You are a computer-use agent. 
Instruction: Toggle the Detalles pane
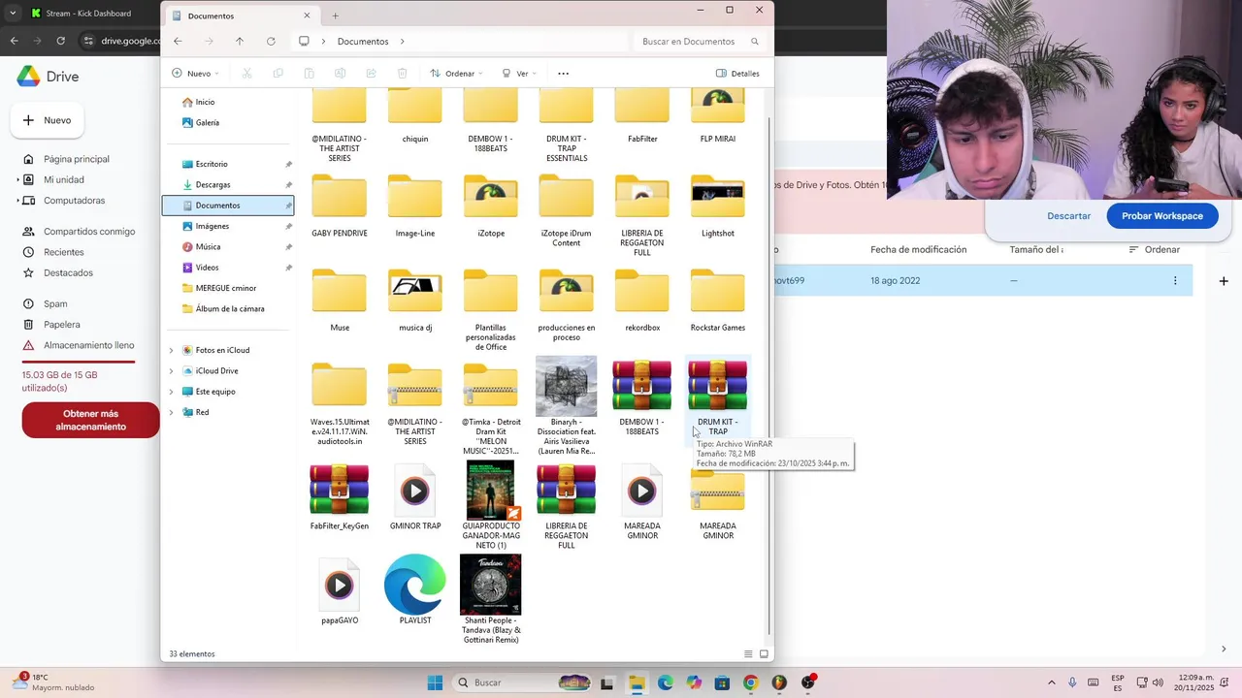737,74
